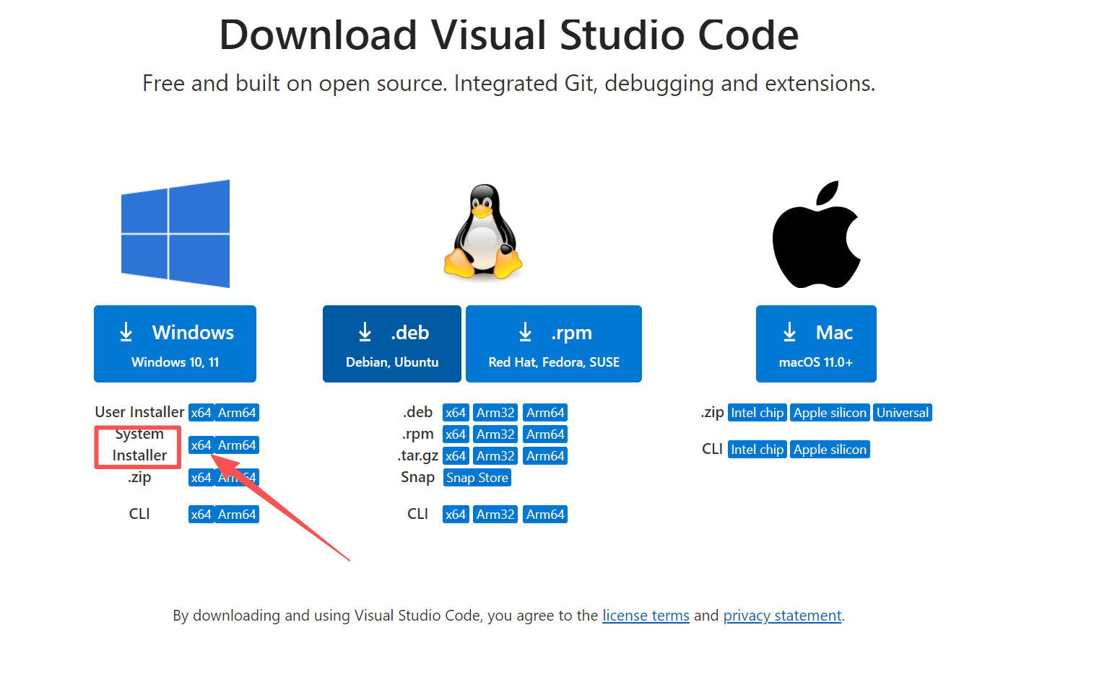1107x695 pixels.
Task: Open the license terms link
Action: pos(646,616)
